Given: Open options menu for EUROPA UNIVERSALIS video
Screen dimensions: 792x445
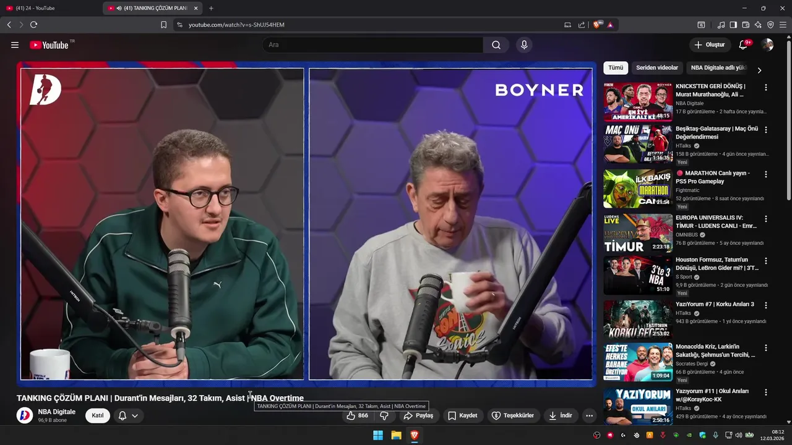Looking at the screenshot, I should pos(766,219).
